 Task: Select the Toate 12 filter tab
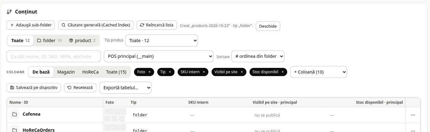click(x=20, y=41)
